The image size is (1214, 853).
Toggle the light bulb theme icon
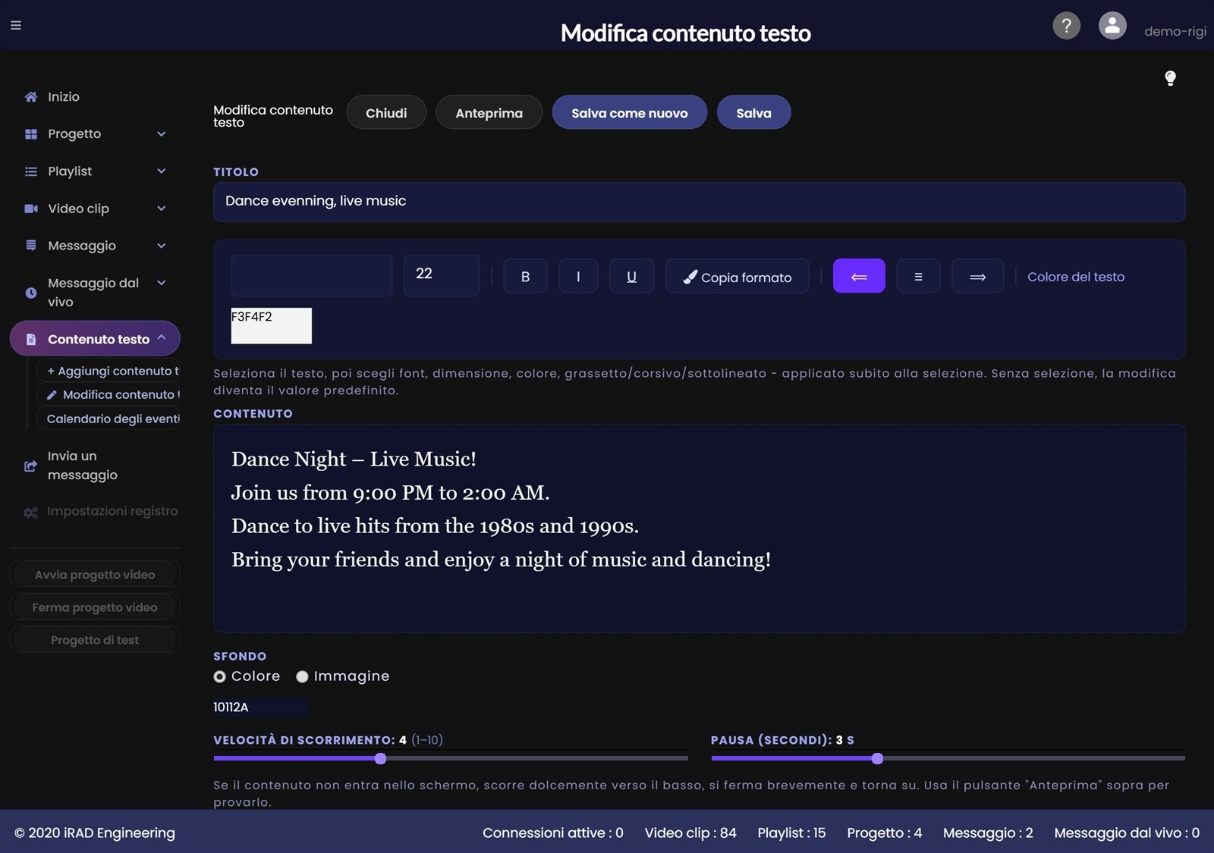[1170, 78]
